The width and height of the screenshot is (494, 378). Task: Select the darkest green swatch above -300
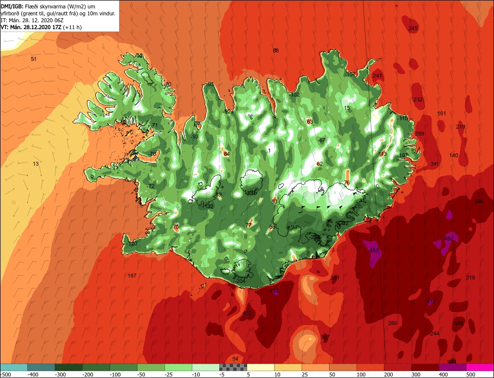[69, 367]
